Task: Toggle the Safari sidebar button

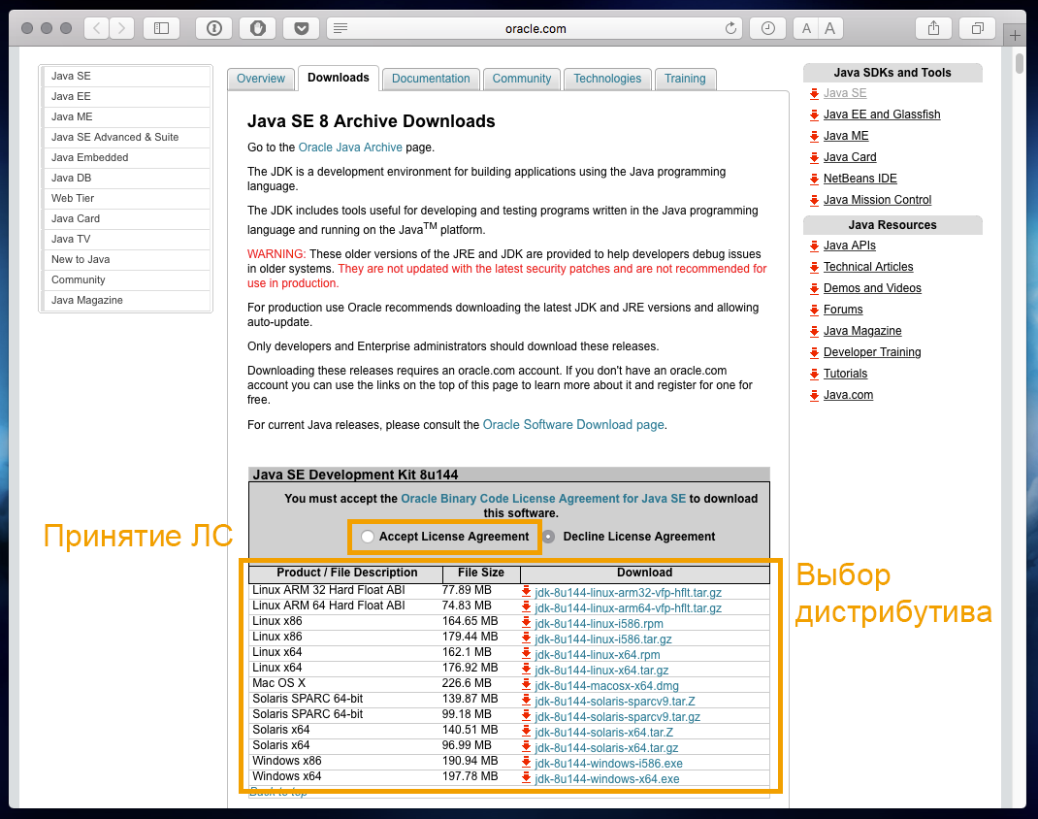Action: pos(162,28)
